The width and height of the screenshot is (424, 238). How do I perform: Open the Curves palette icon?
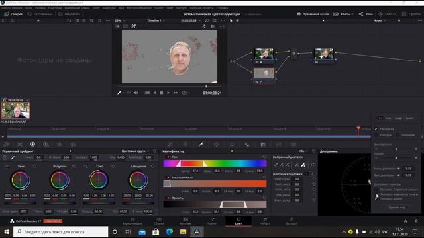click(x=170, y=145)
